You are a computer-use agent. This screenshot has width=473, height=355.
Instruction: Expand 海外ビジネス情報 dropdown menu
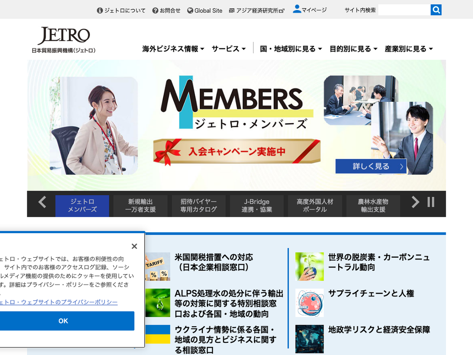(x=173, y=49)
